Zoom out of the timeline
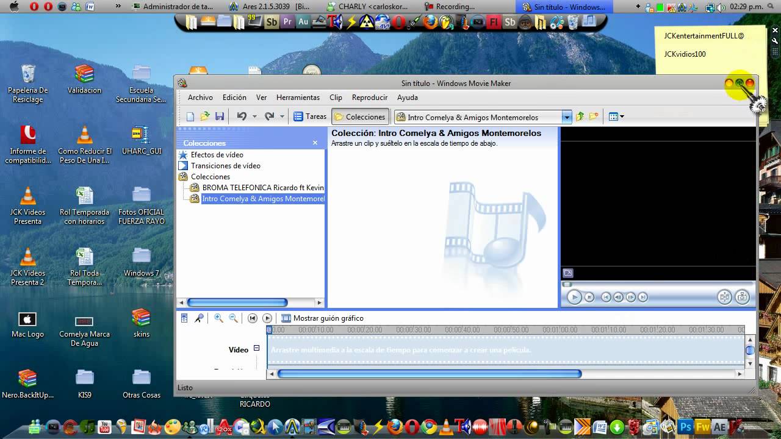The width and height of the screenshot is (781, 439). (233, 318)
